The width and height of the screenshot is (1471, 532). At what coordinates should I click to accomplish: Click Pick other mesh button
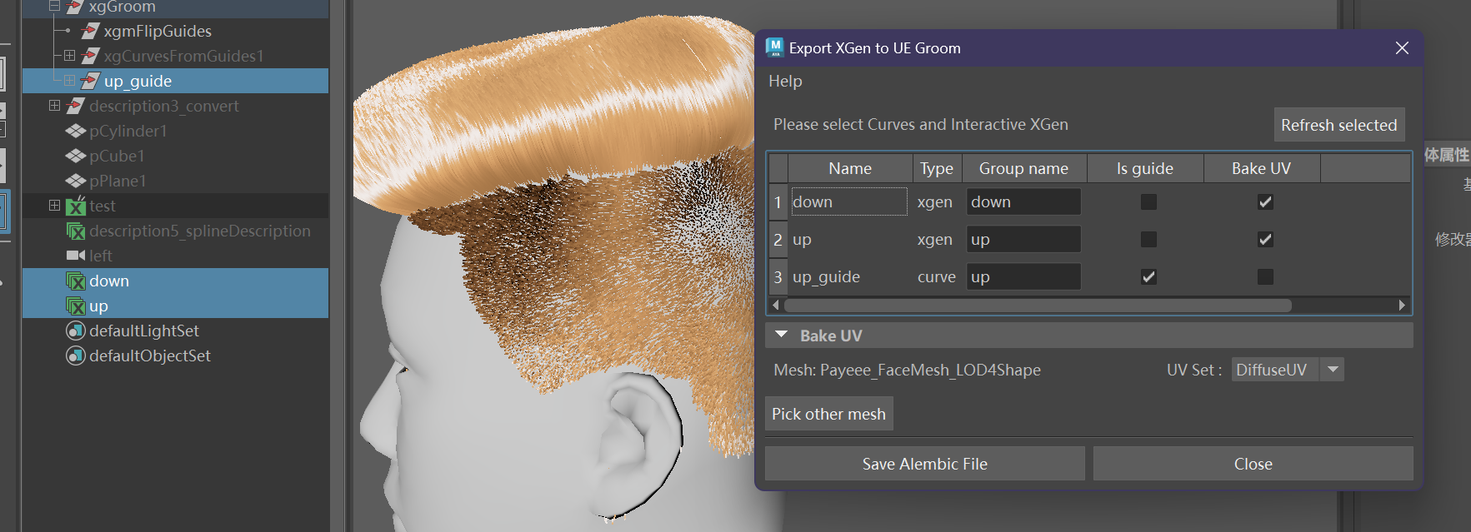(828, 414)
